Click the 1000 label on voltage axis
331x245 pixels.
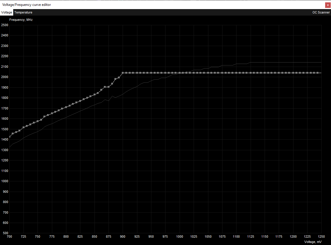tap(179, 236)
